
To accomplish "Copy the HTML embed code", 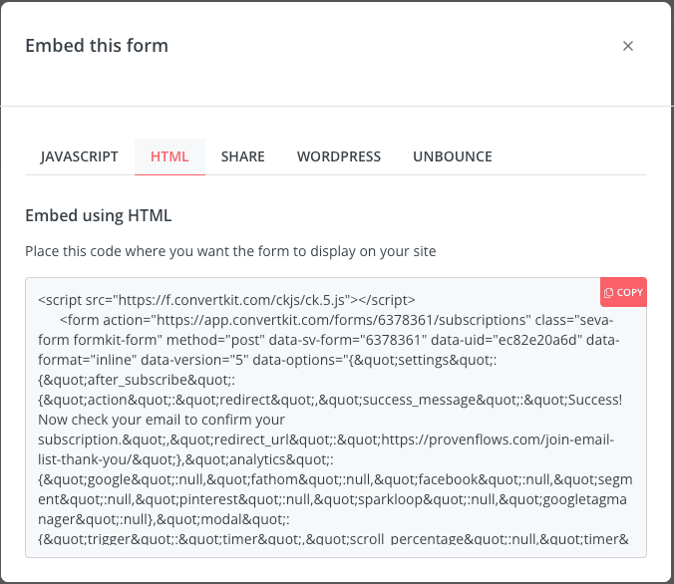I will coord(623,292).
